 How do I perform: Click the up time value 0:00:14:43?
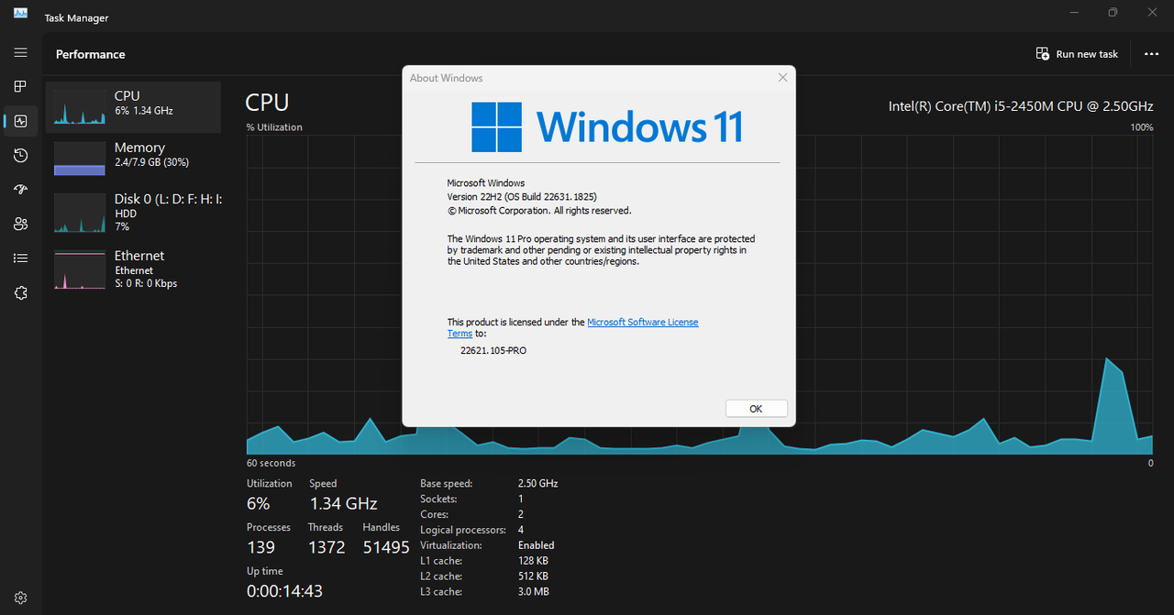[x=284, y=591]
